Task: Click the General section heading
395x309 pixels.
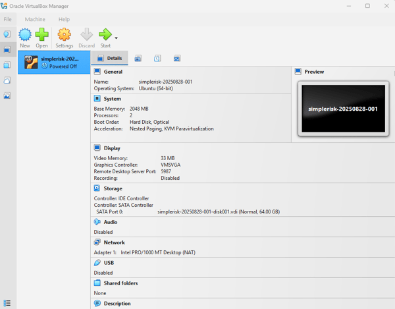Action: click(113, 71)
